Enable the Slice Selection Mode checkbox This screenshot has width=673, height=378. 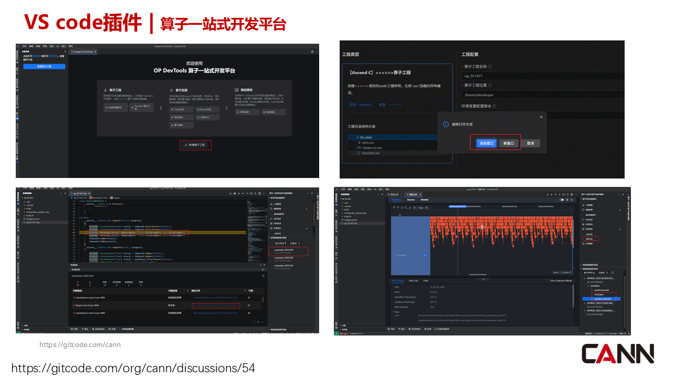tap(548, 281)
